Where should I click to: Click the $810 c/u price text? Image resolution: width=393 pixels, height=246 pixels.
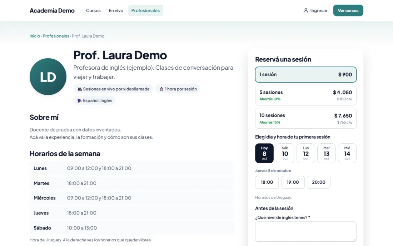click(x=344, y=99)
